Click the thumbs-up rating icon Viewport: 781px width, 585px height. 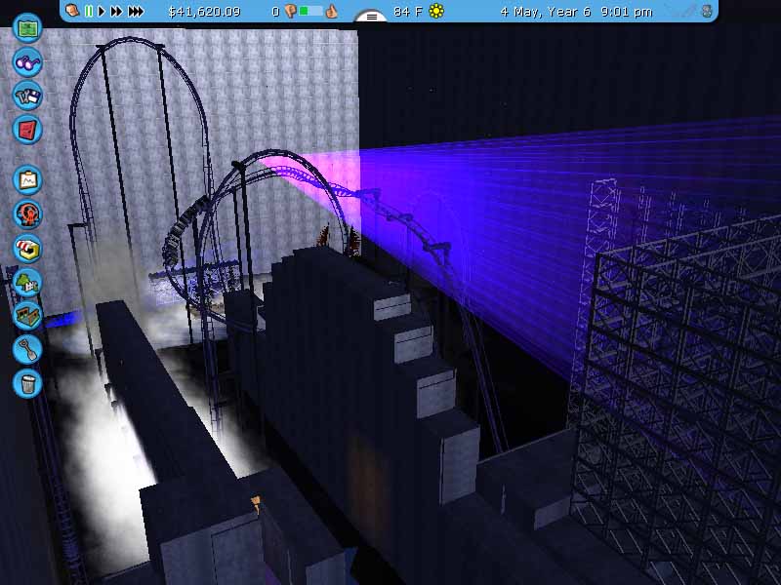(x=331, y=12)
